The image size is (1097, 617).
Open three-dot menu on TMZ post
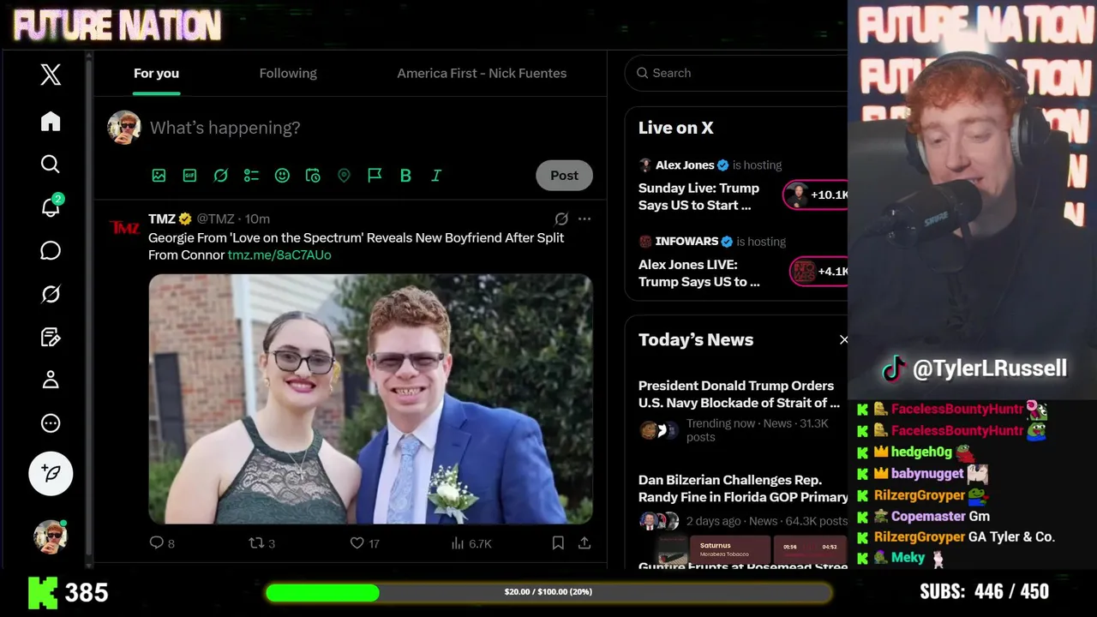pos(584,219)
